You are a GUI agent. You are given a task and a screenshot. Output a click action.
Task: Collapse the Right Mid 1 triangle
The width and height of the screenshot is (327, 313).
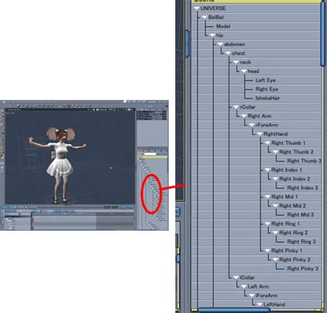[267, 196]
